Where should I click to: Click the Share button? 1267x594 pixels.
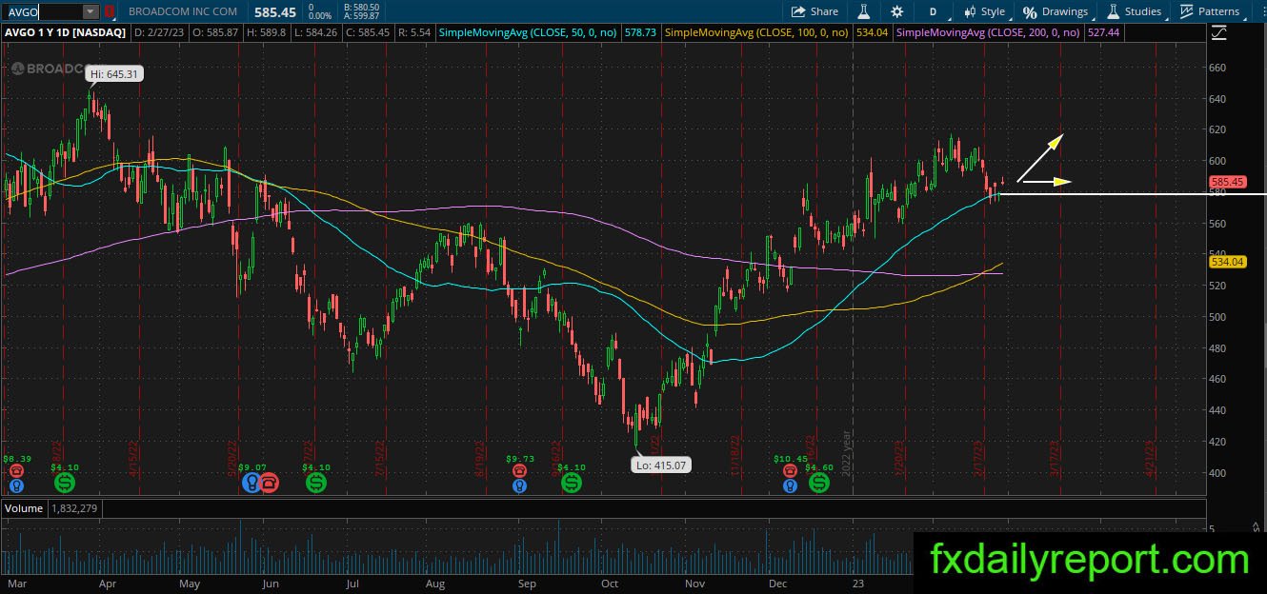pyautogui.click(x=814, y=11)
